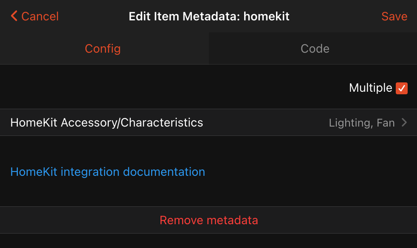The height and width of the screenshot is (248, 417).
Task: Tap Remove metadata to delete the entry
Action: coord(208,220)
